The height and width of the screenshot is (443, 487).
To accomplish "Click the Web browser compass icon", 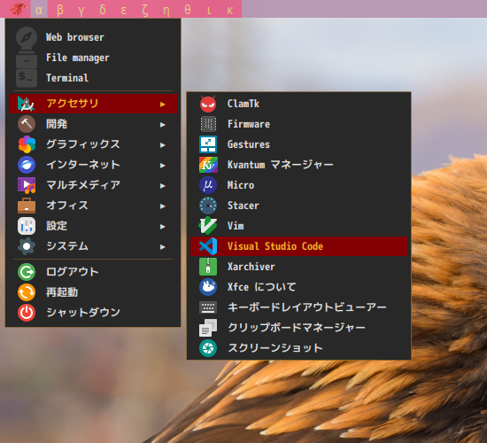I will click(27, 37).
